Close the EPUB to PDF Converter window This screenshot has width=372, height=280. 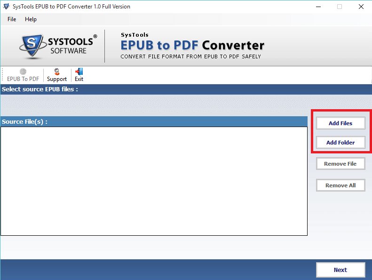(x=361, y=7)
